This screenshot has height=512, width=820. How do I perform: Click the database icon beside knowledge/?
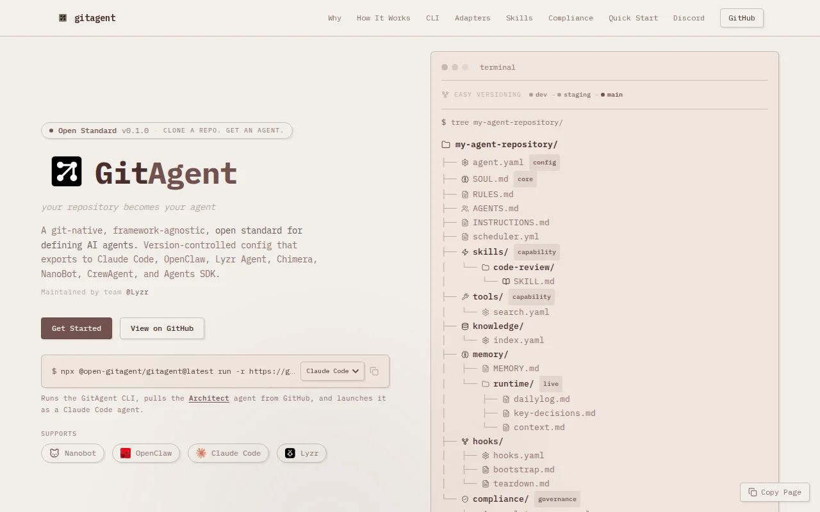465,326
